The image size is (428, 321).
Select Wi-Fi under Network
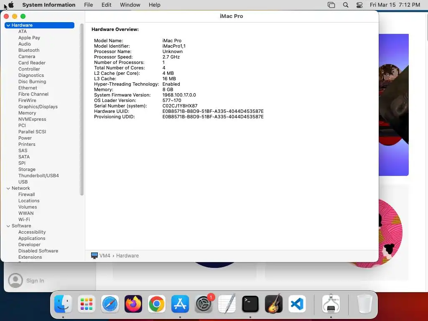(x=24, y=220)
